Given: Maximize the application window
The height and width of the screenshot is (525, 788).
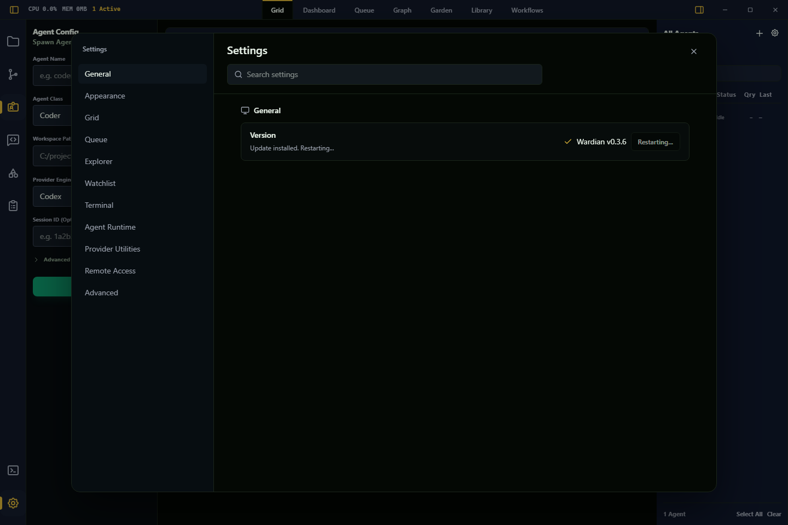Looking at the screenshot, I should (x=750, y=10).
